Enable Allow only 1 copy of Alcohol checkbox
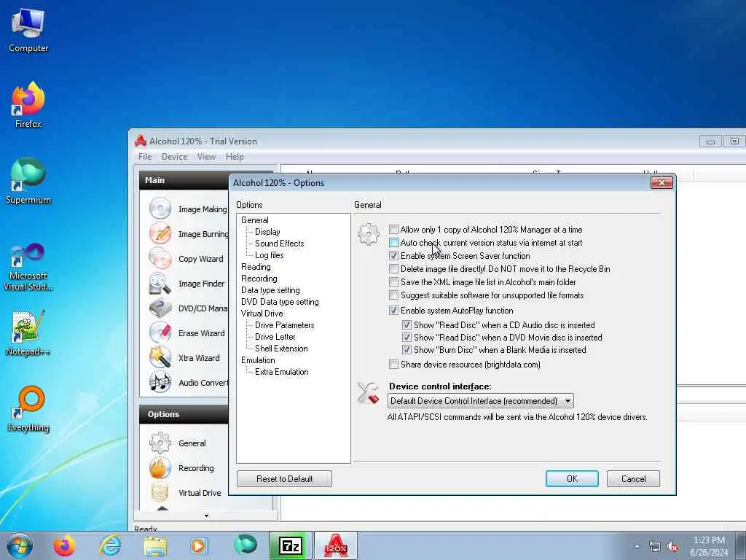This screenshot has width=746, height=560. 393,230
